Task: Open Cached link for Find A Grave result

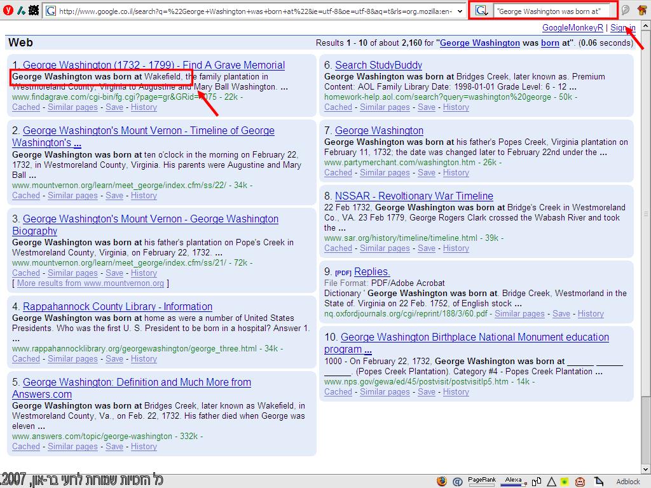Action: 26,107
